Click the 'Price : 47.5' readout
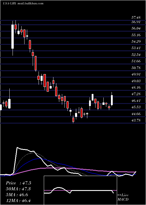 (18, 183)
